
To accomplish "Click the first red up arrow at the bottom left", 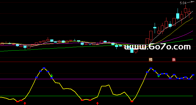I will pos(25,103).
